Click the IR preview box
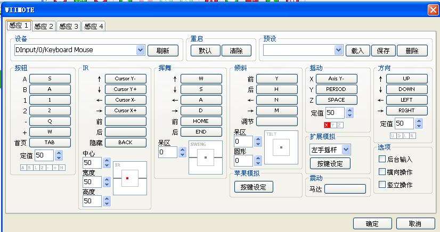440x232 pixels. (x=130, y=178)
